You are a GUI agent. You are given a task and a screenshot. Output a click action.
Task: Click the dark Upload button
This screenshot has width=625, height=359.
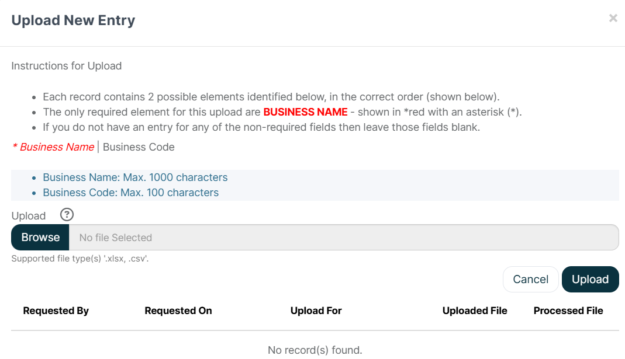click(591, 280)
